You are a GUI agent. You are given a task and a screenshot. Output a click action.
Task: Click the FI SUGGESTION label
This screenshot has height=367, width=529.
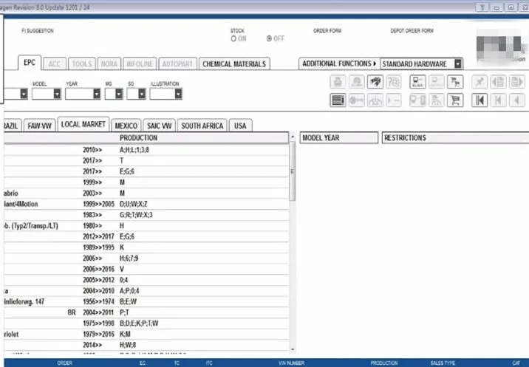(38, 31)
